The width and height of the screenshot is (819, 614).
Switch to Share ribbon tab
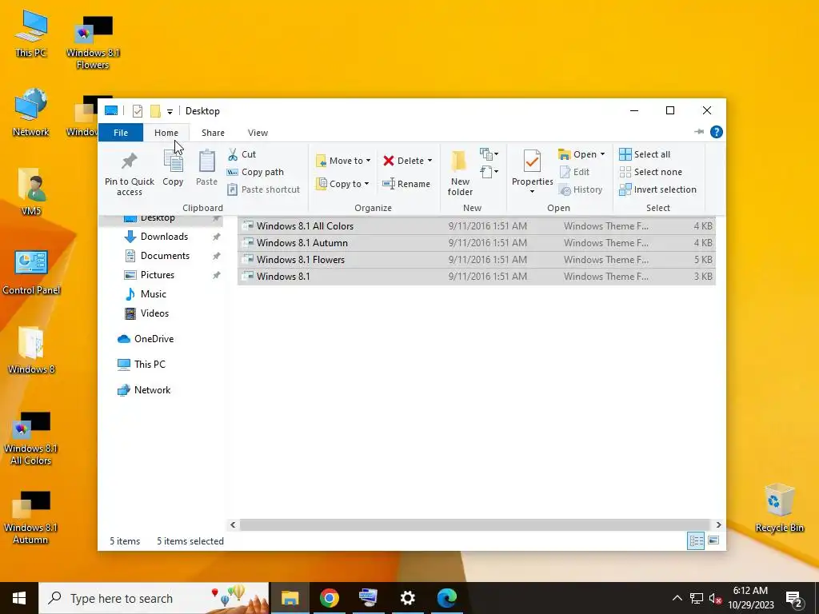(213, 133)
